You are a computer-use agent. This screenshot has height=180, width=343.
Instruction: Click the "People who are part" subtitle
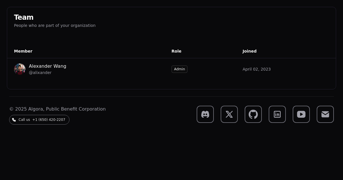click(x=55, y=25)
